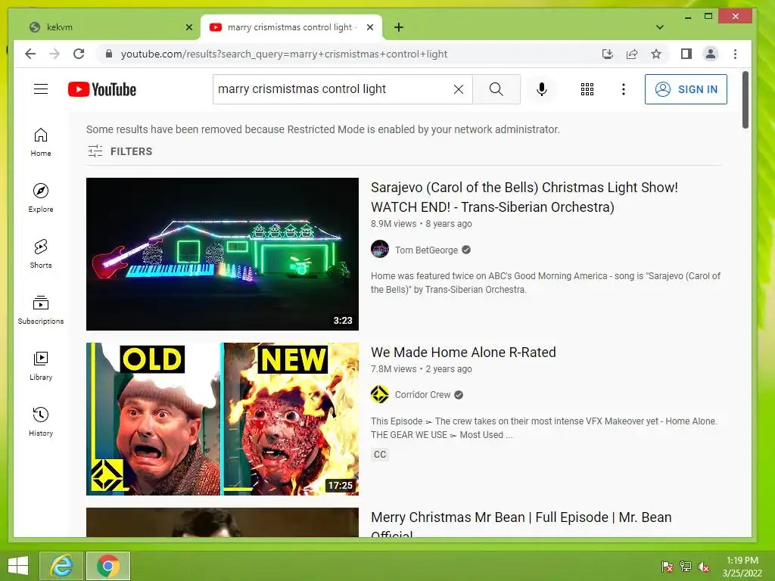Viewport: 775px width, 581px height.
Task: Visit the Tom BetGeorge channel name
Action: tap(426, 250)
